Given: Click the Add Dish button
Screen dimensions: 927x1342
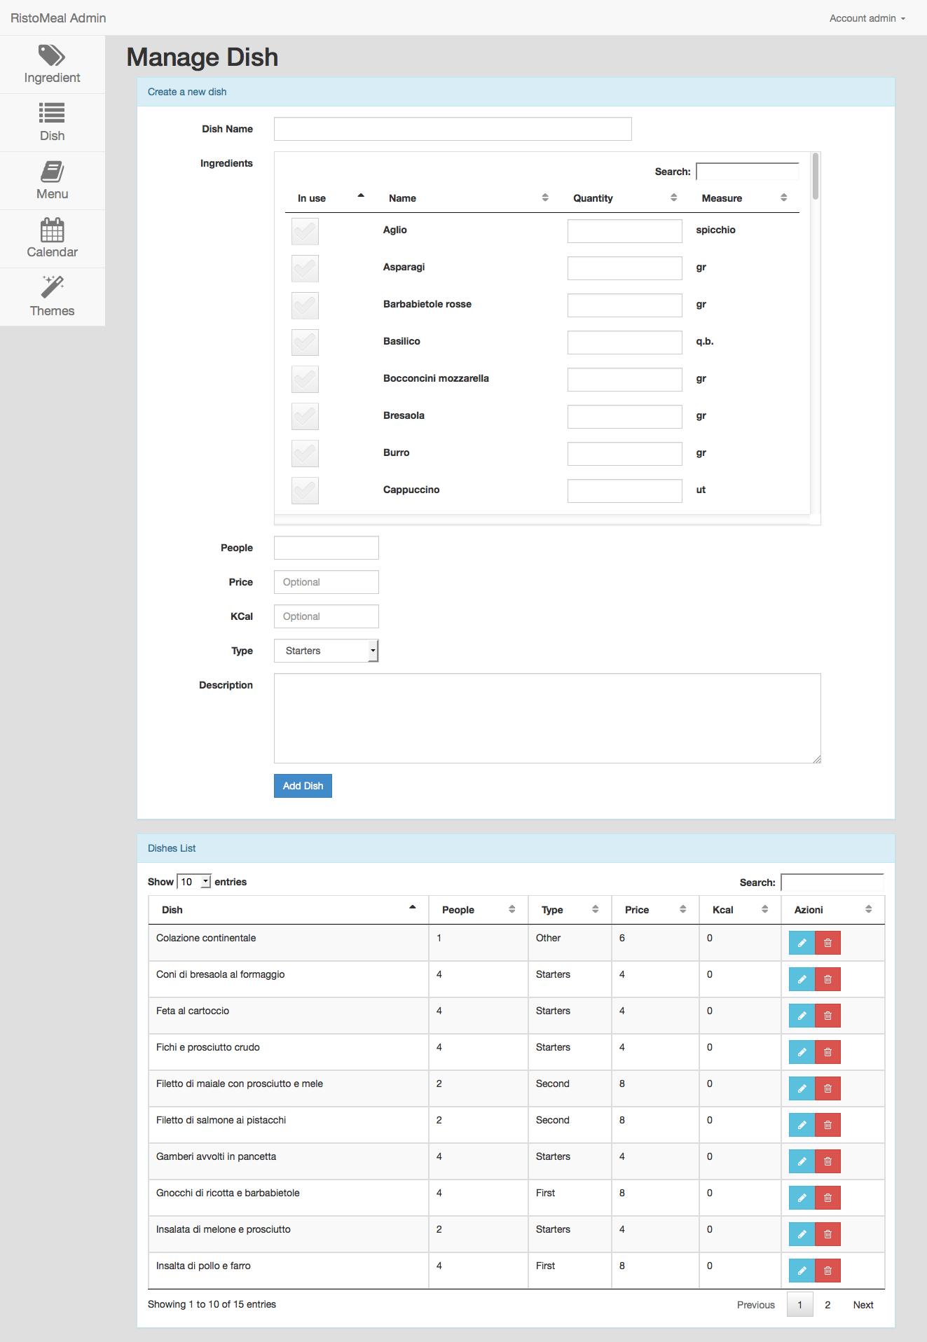Looking at the screenshot, I should click(x=303, y=786).
